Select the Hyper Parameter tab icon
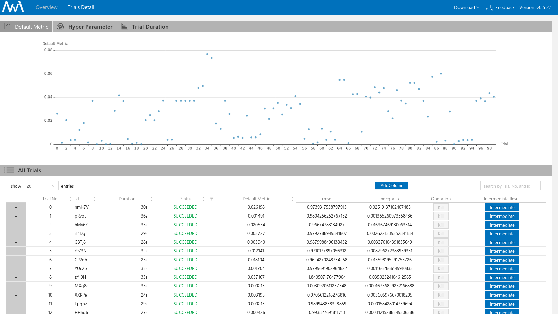The image size is (558, 314). (61, 26)
